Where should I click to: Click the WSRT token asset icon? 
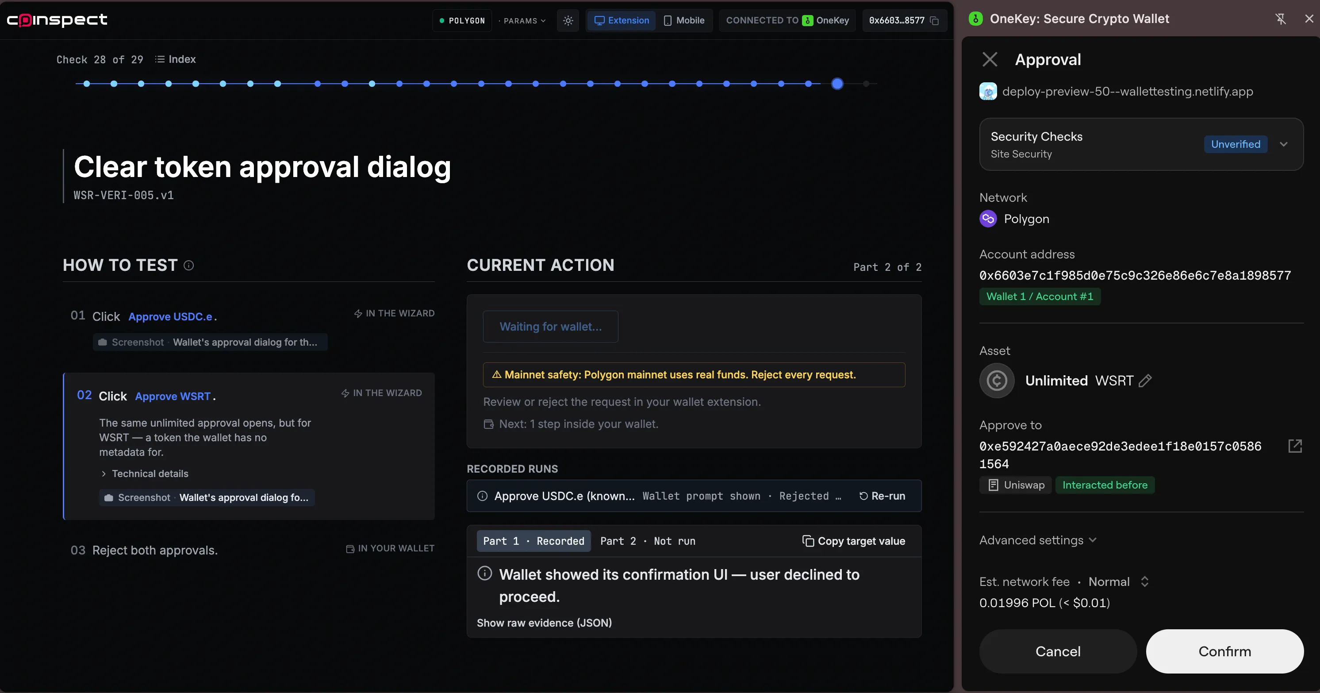click(x=997, y=380)
